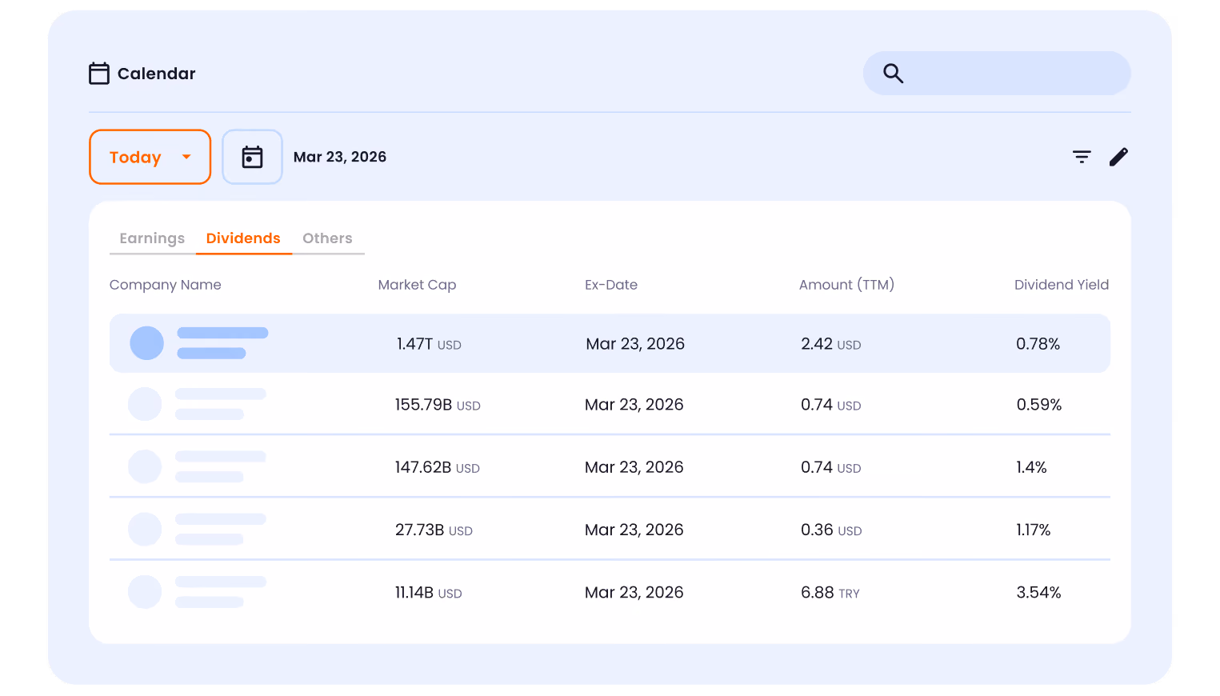Click the logo in the 11.14B row
The width and height of the screenshot is (1220, 696).
pyautogui.click(x=145, y=592)
